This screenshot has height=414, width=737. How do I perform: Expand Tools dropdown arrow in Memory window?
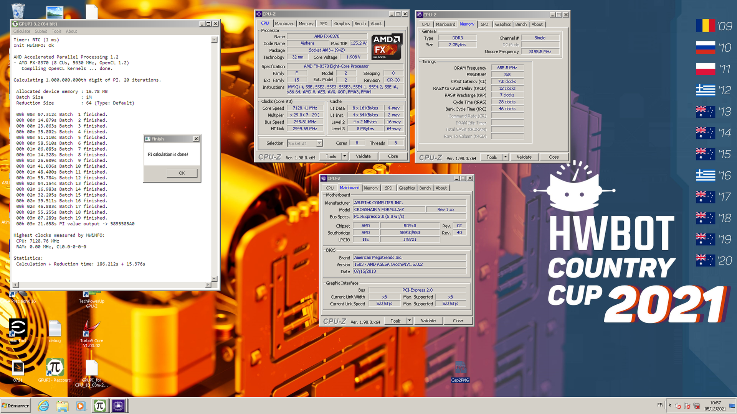(x=505, y=157)
